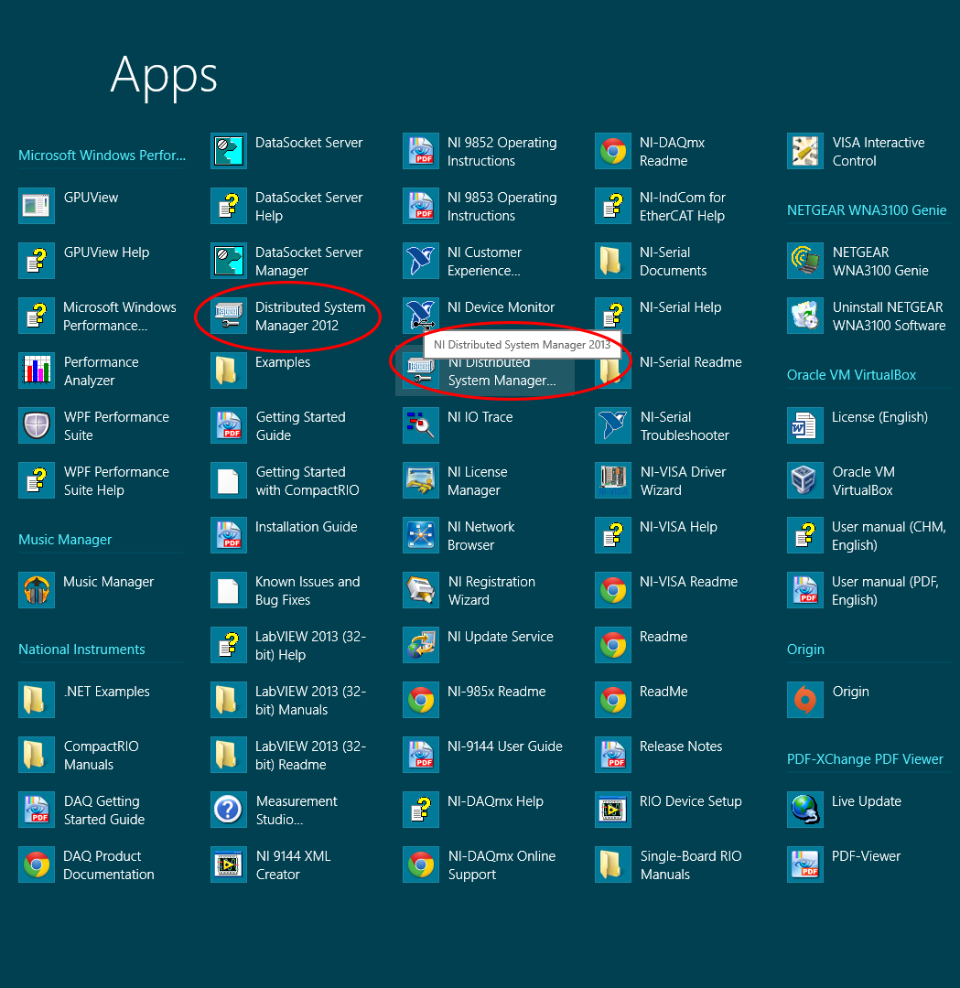The height and width of the screenshot is (988, 960).
Task: Open the PDF-Viewer app icon
Action: 805,864
